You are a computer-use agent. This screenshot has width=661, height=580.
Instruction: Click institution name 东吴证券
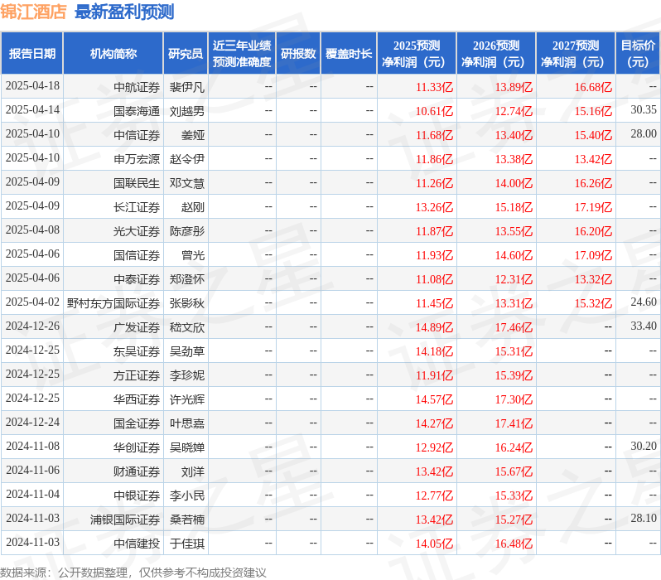click(x=137, y=351)
